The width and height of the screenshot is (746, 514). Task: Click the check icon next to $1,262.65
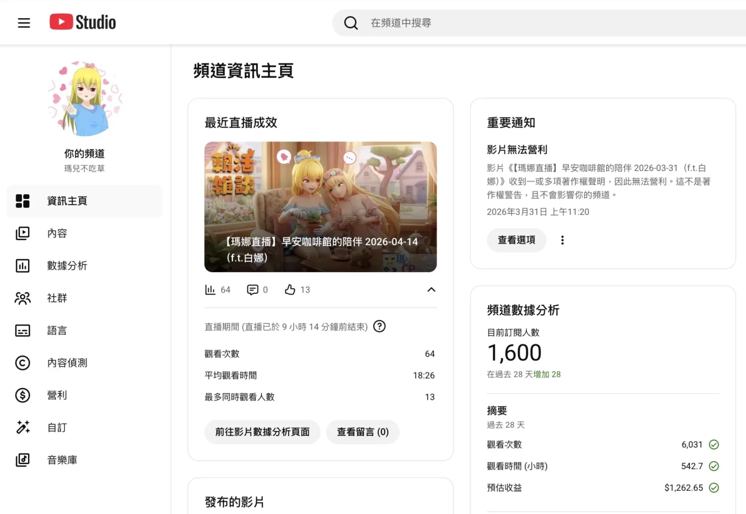(x=714, y=488)
